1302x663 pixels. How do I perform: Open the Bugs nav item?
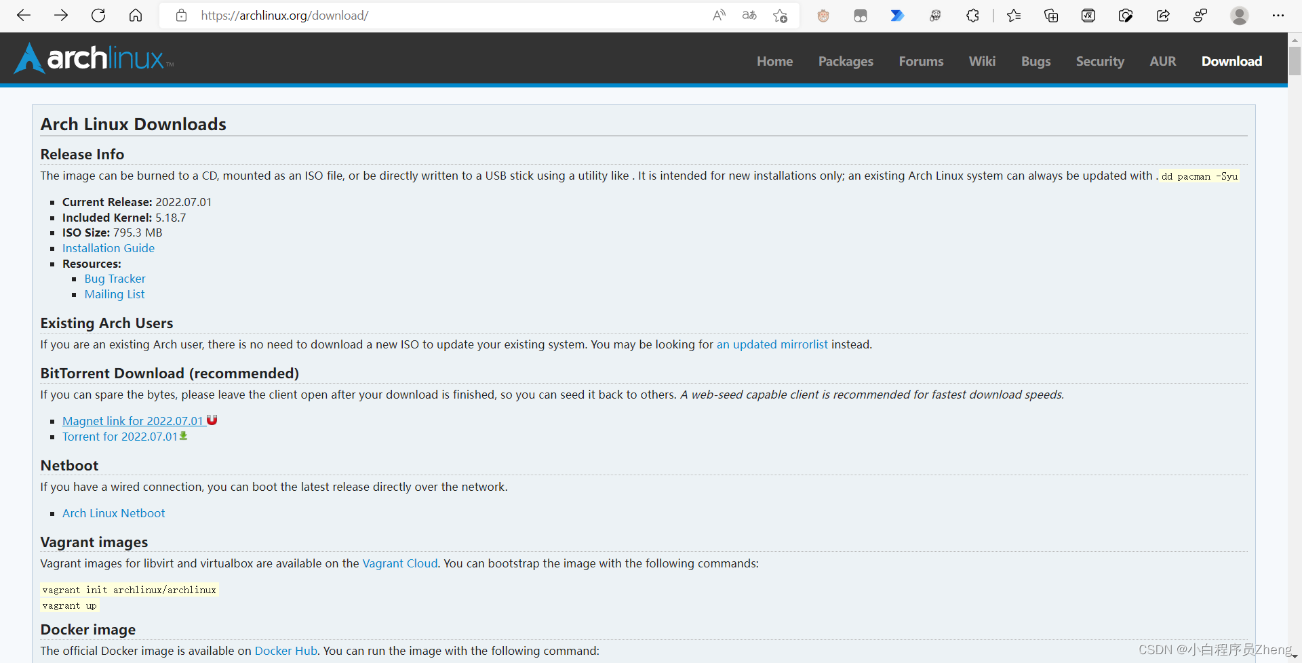pos(1036,61)
